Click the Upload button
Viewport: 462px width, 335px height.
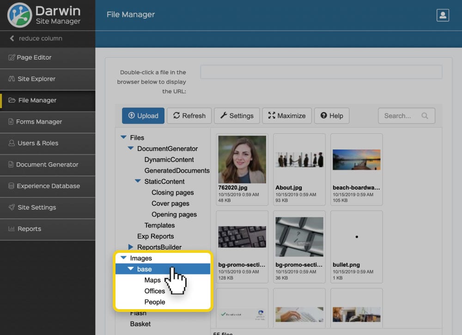[143, 116]
